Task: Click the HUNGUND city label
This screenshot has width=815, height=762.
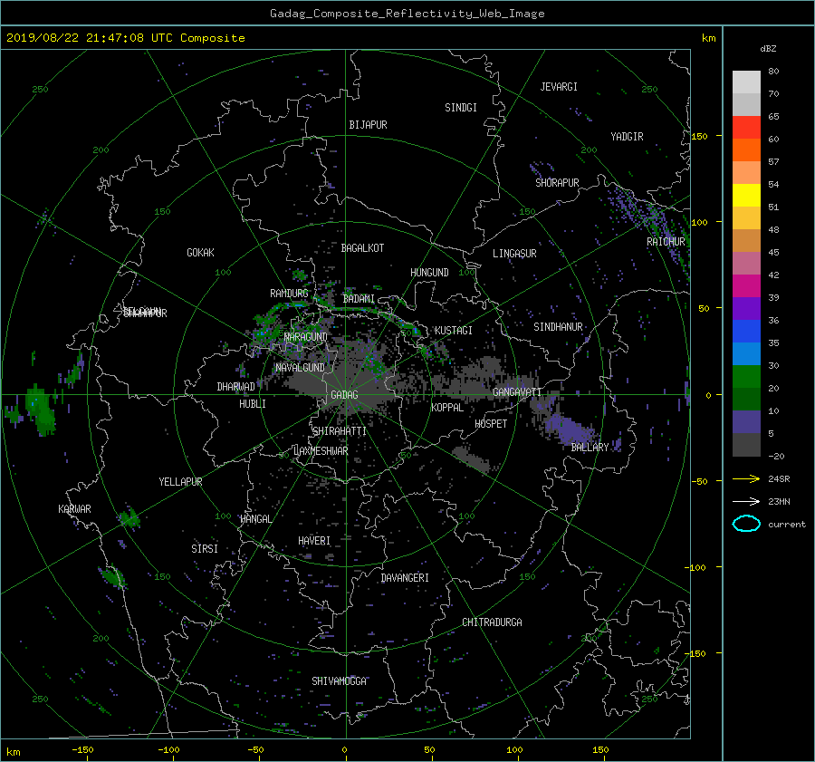Action: tap(429, 272)
